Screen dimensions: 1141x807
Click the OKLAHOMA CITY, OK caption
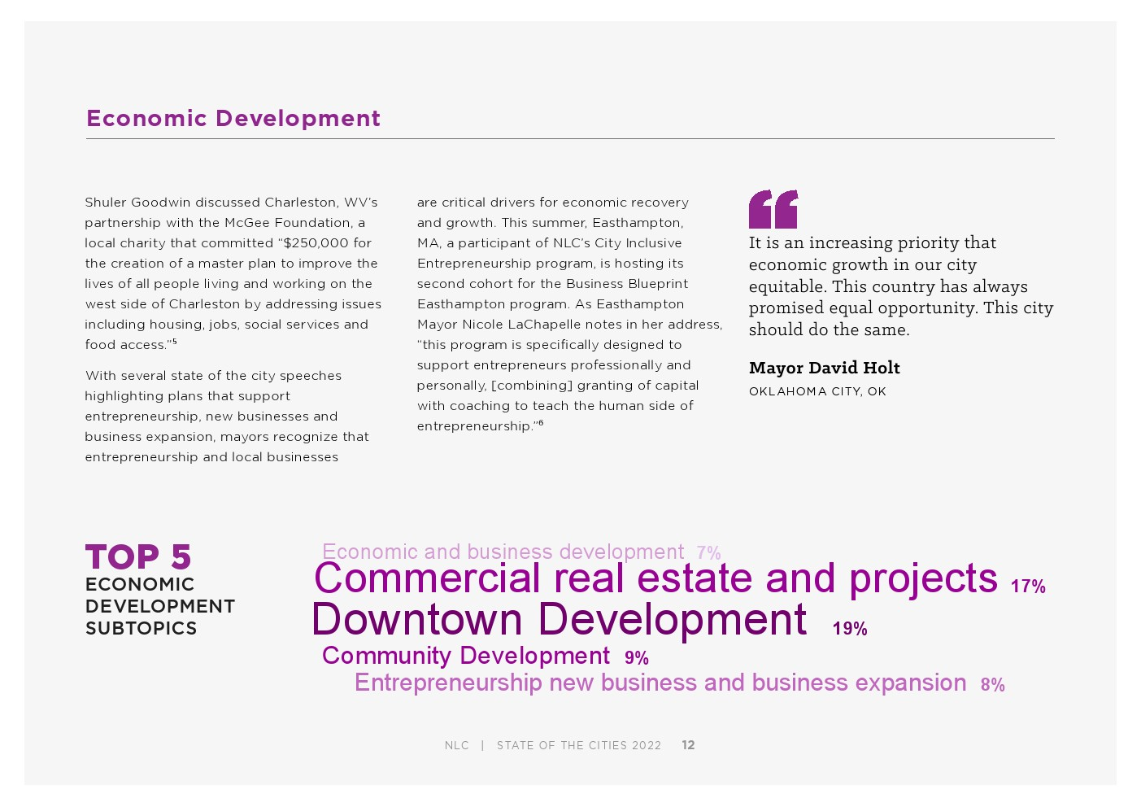click(817, 391)
